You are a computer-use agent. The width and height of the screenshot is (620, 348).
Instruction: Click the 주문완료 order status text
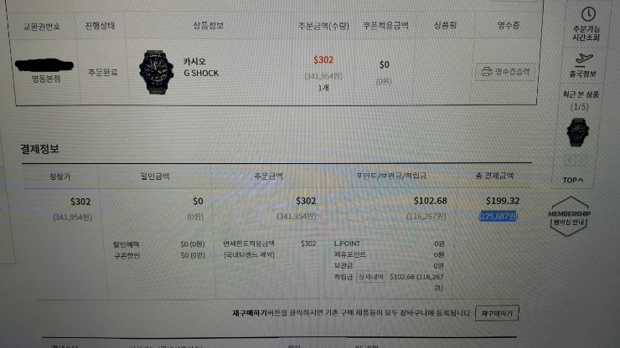point(103,72)
